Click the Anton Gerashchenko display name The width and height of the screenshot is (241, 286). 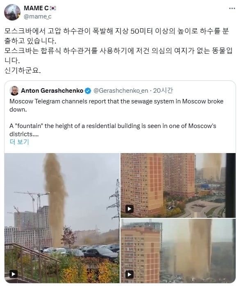(x=52, y=91)
